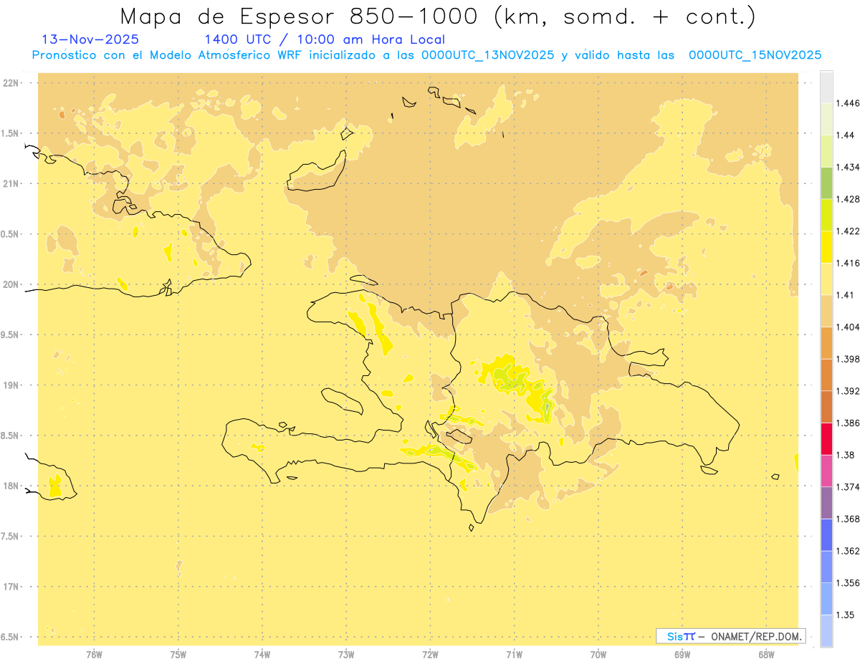Select the pink legend band between 1.374 and 1.38

[x=826, y=471]
